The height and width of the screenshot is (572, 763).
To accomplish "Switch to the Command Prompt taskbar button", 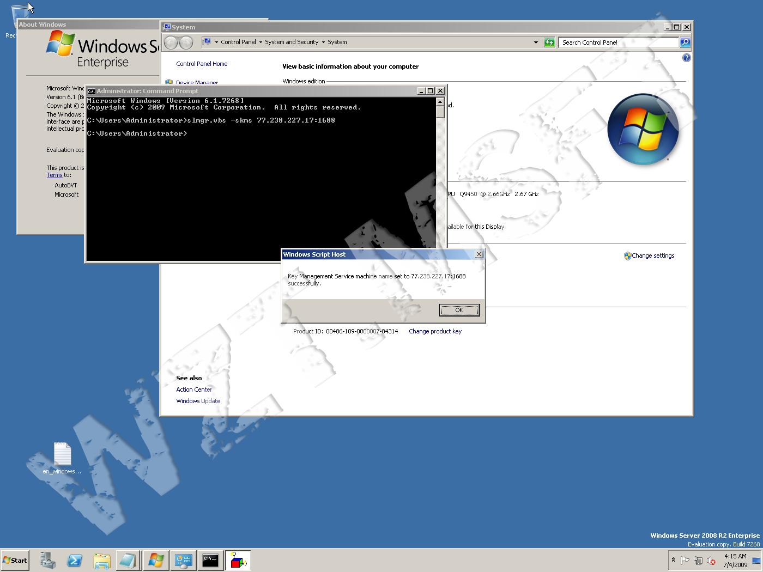I will (x=210, y=560).
